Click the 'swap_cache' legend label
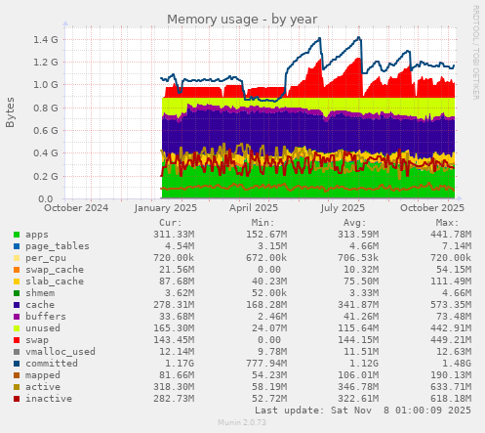This screenshot has width=485, height=433. tap(55, 270)
